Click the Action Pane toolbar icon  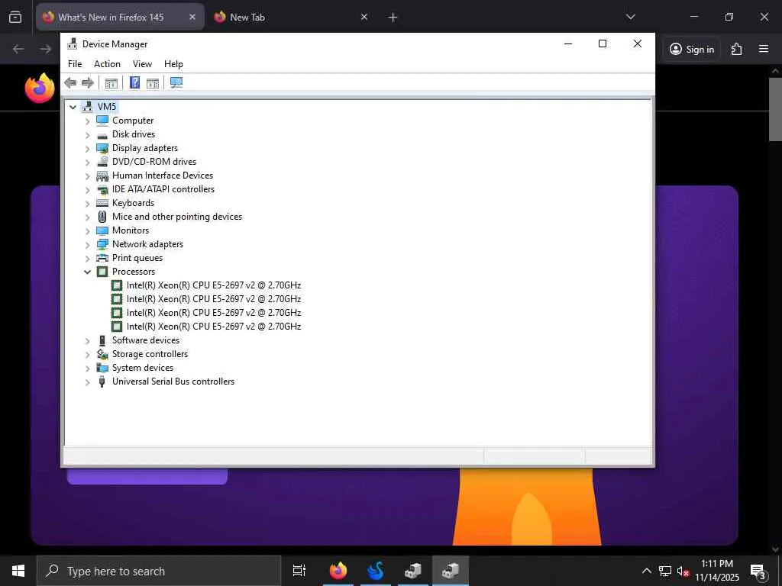(153, 82)
